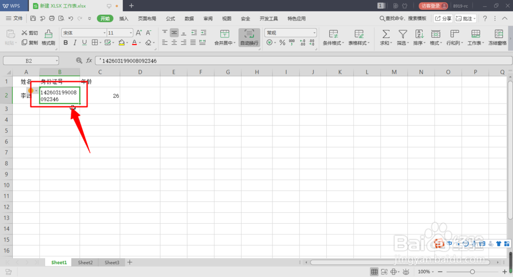Click the fx insert function icon
Image resolution: width=513 pixels, height=277 pixels.
click(89, 61)
